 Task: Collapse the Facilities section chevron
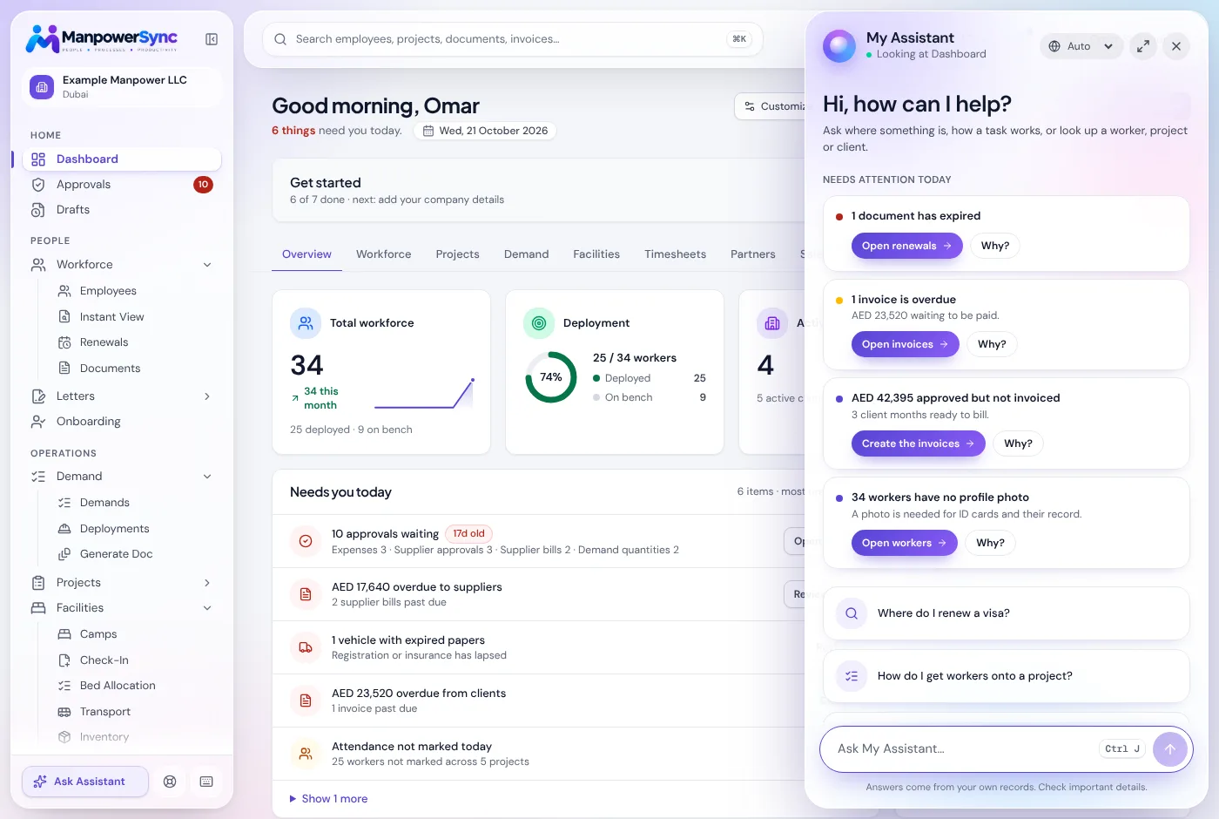(207, 608)
